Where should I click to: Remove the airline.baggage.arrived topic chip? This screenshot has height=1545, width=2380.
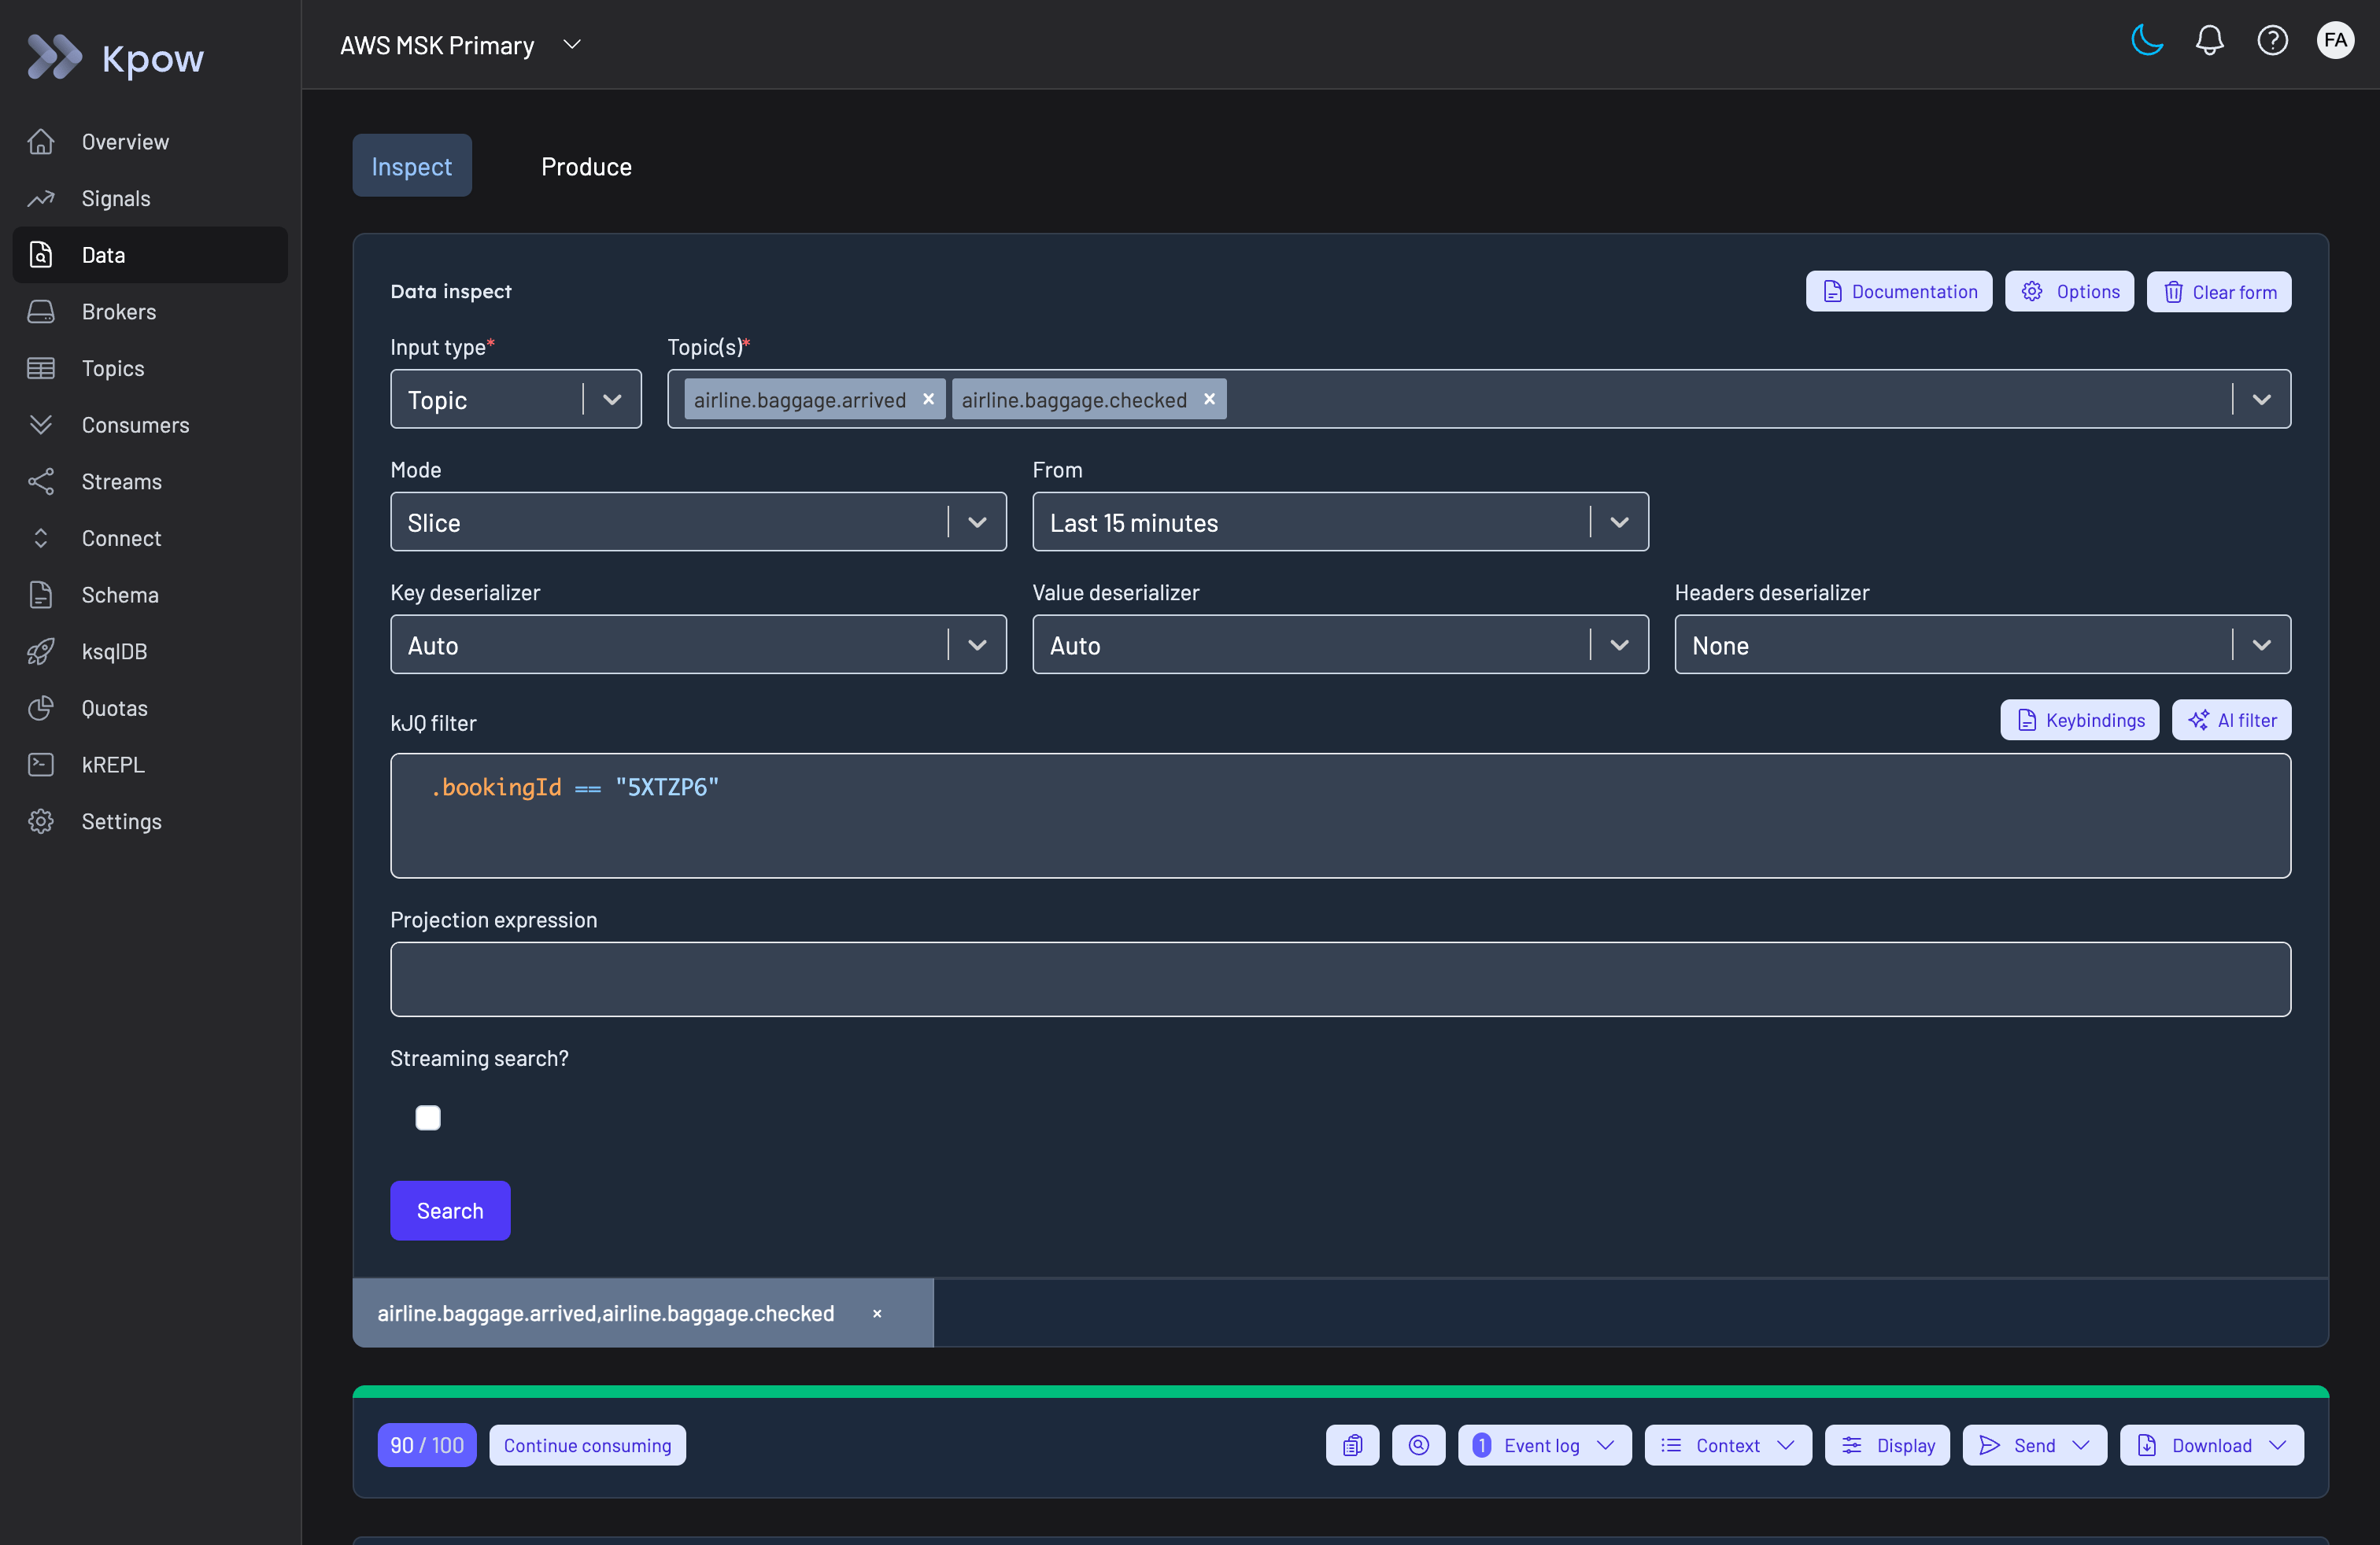click(x=928, y=400)
